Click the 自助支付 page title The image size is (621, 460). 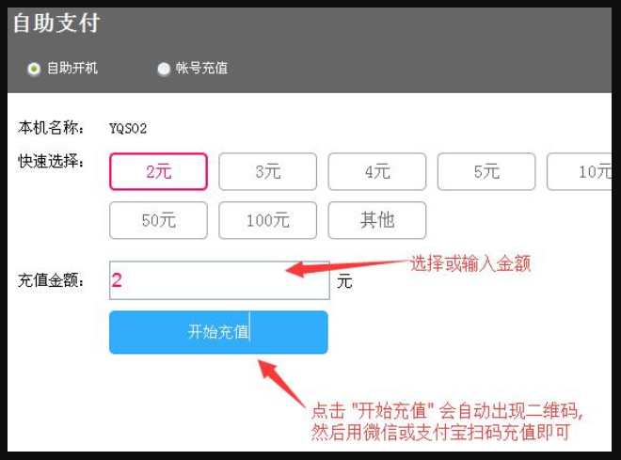56,23
